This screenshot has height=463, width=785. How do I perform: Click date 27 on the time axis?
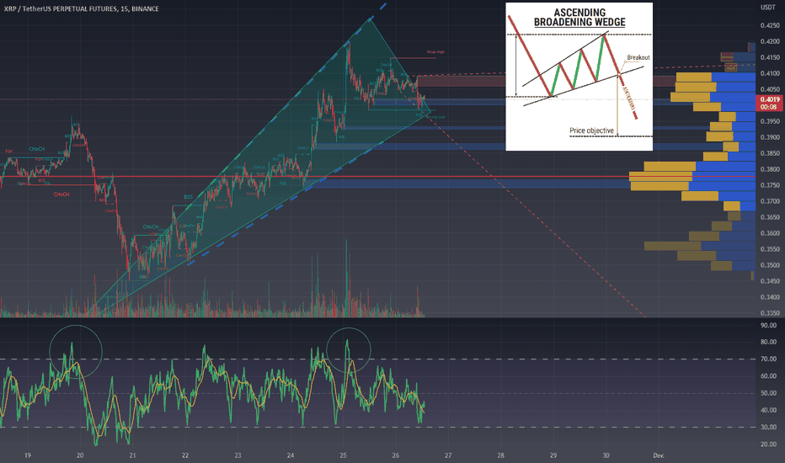pyautogui.click(x=448, y=455)
